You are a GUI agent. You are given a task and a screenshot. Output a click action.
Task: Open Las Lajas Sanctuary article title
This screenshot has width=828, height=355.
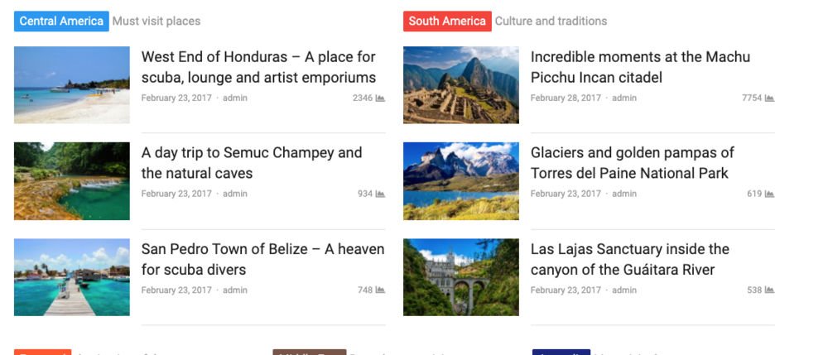(x=630, y=259)
